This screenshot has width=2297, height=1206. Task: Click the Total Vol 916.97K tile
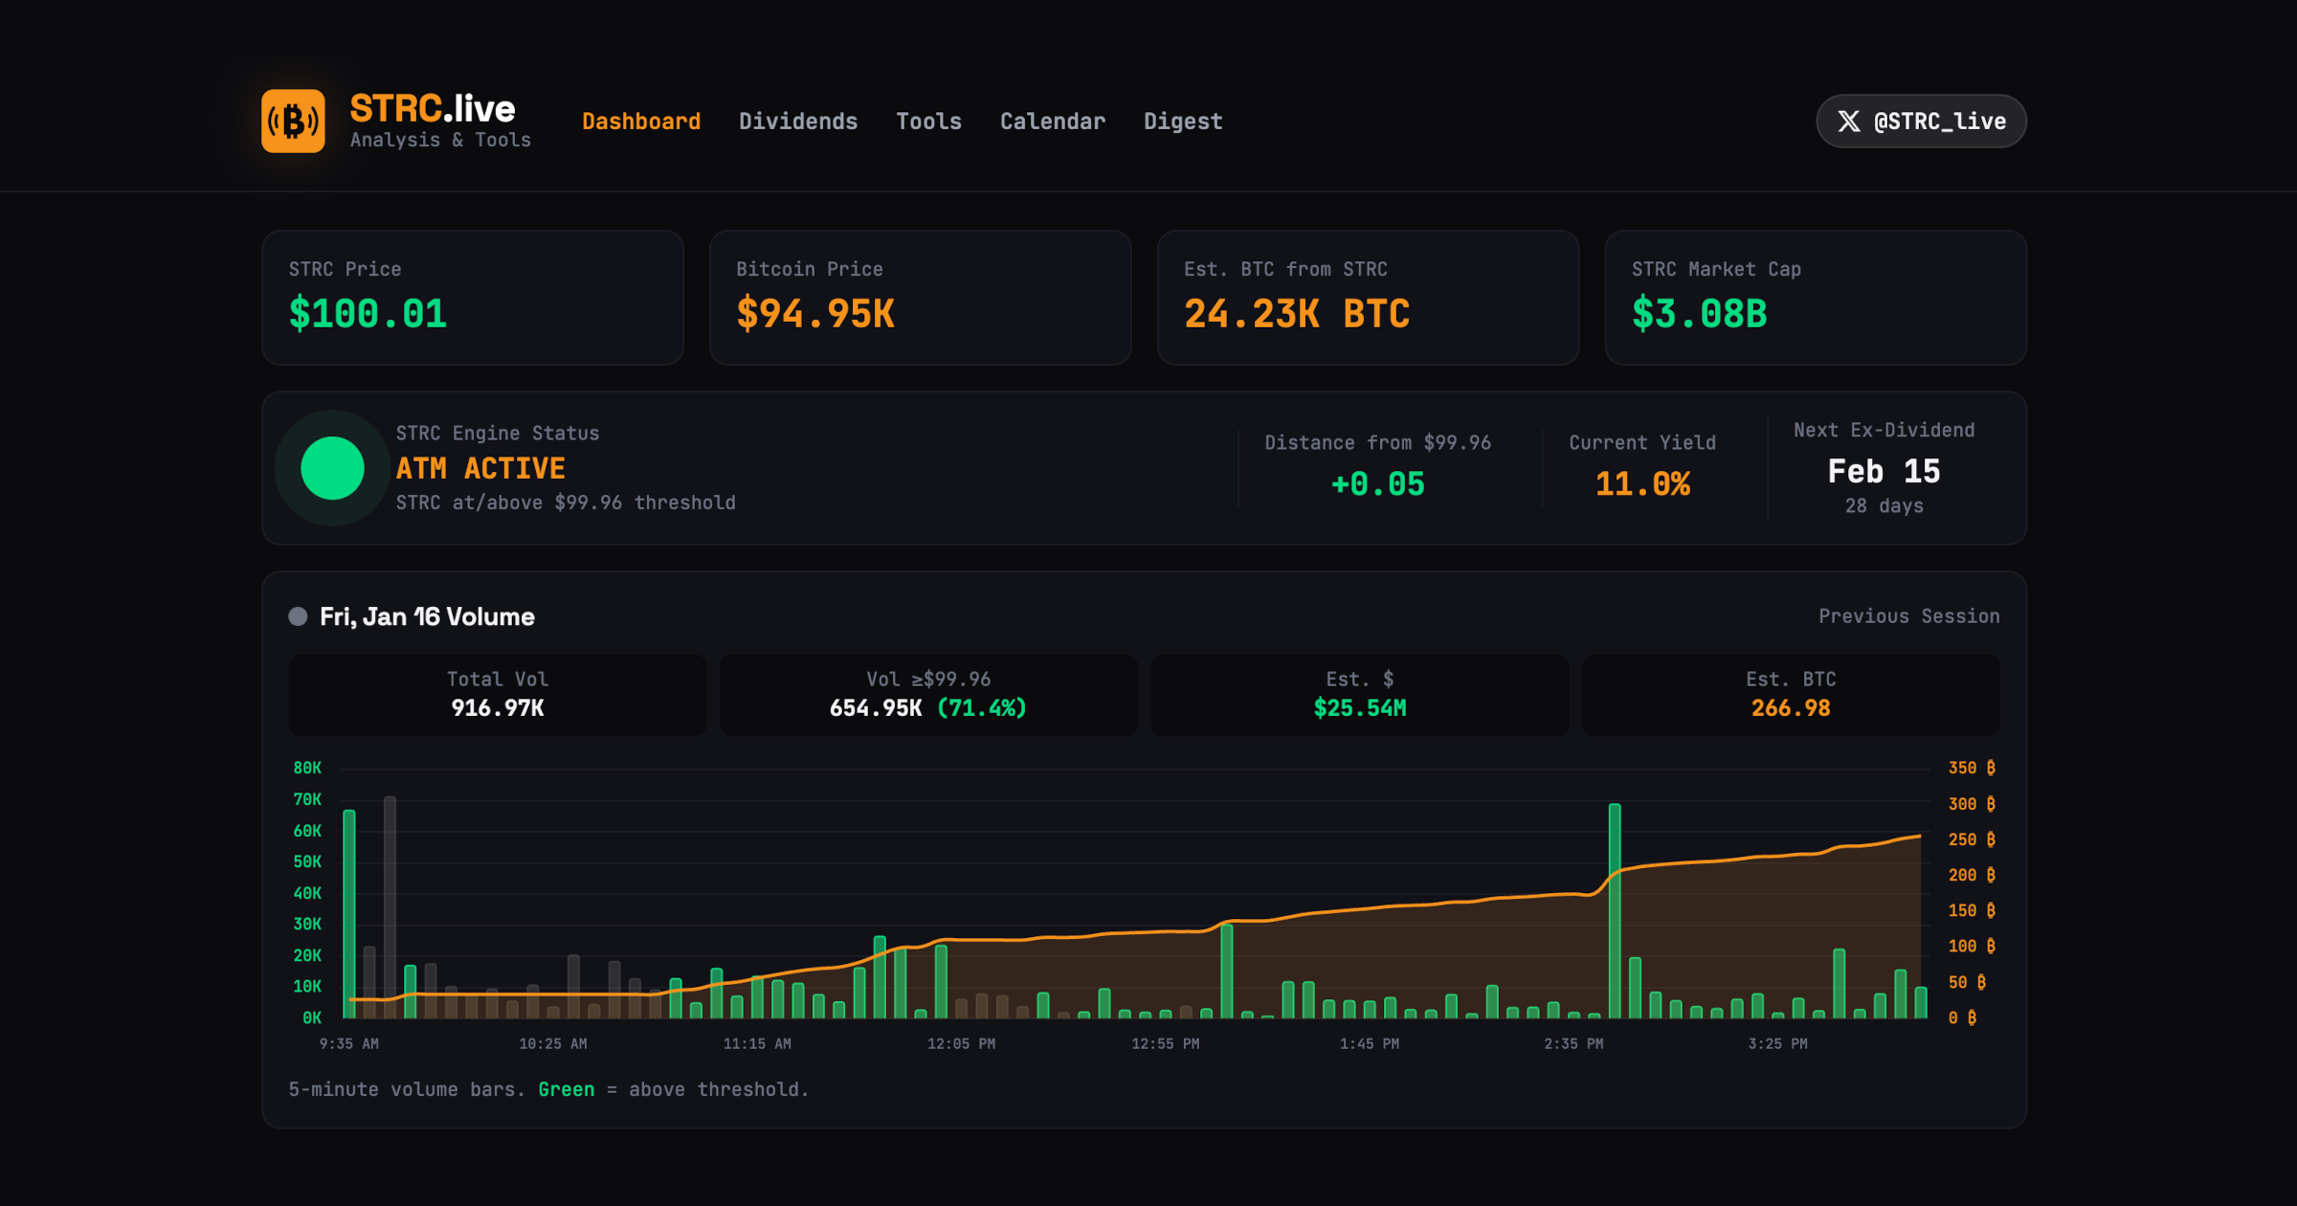[497, 695]
